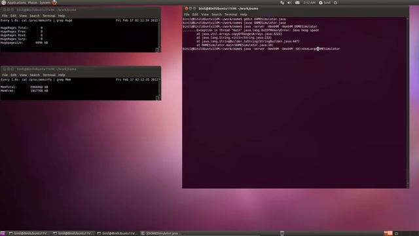Minimize the active terminal window
The height and width of the screenshot is (236, 419).
point(191,9)
